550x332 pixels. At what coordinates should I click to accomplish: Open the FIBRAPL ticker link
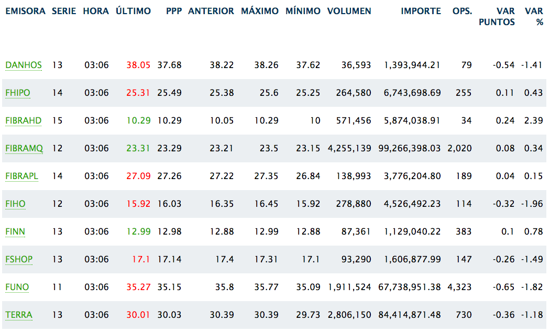click(x=21, y=176)
